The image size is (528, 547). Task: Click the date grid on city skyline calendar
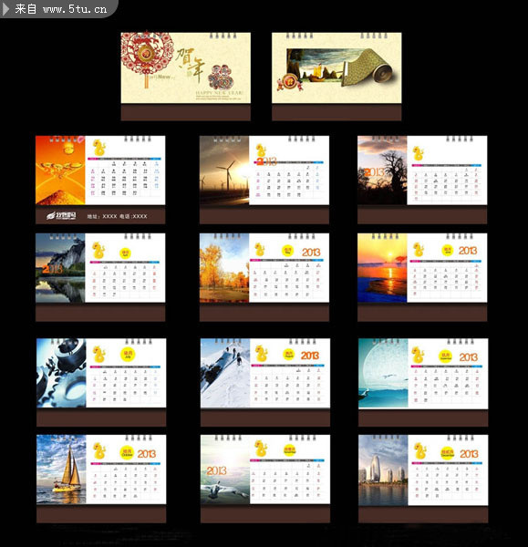coord(447,480)
